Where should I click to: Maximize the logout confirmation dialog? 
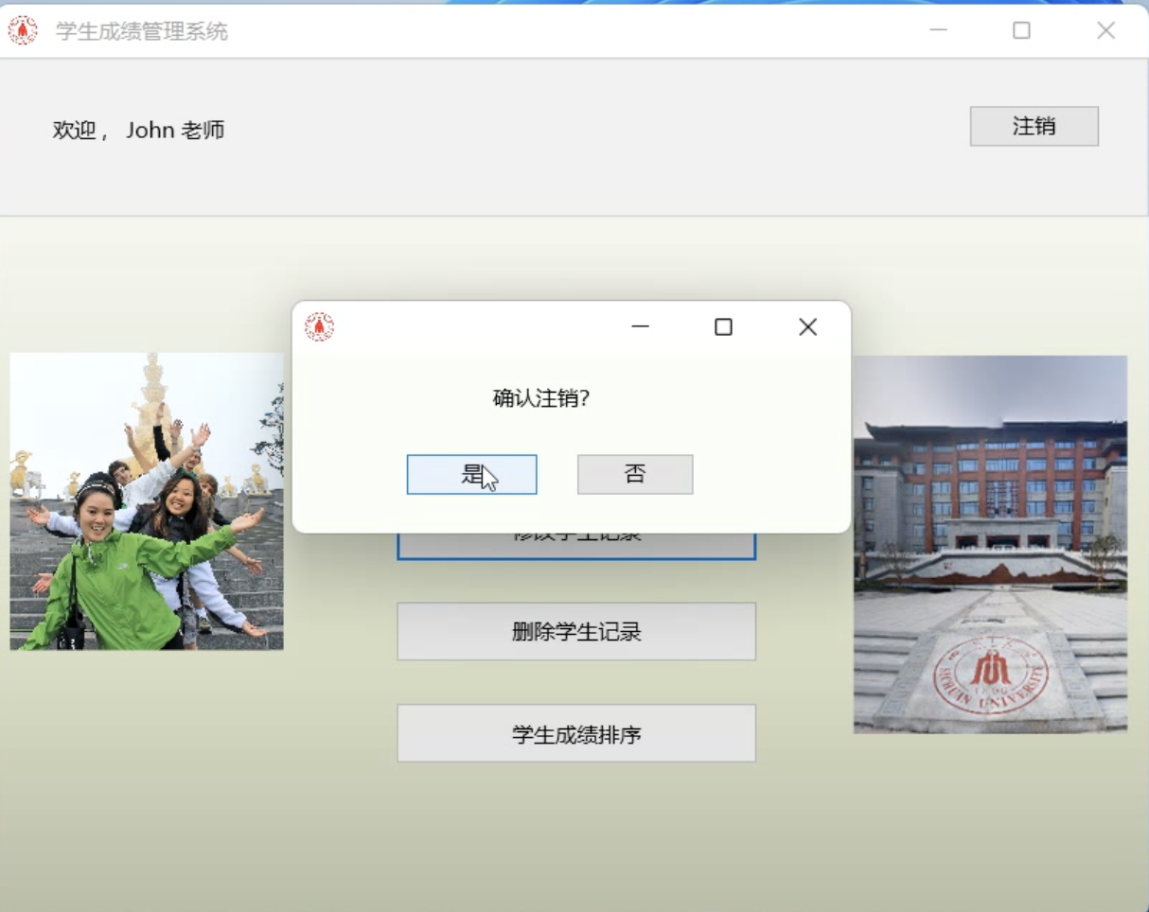click(x=723, y=327)
